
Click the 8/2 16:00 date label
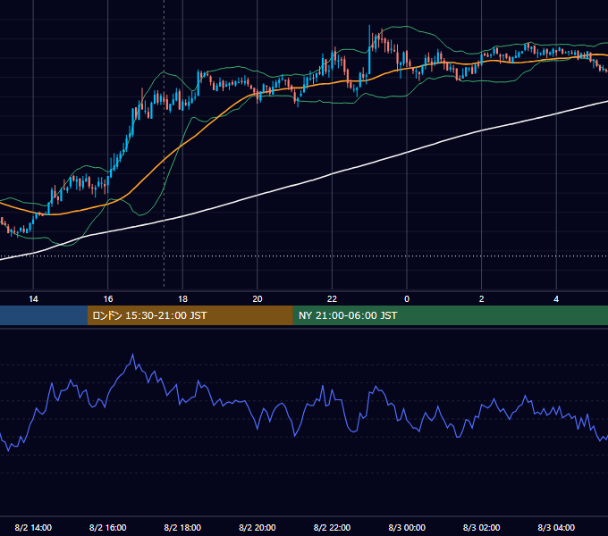[108, 527]
